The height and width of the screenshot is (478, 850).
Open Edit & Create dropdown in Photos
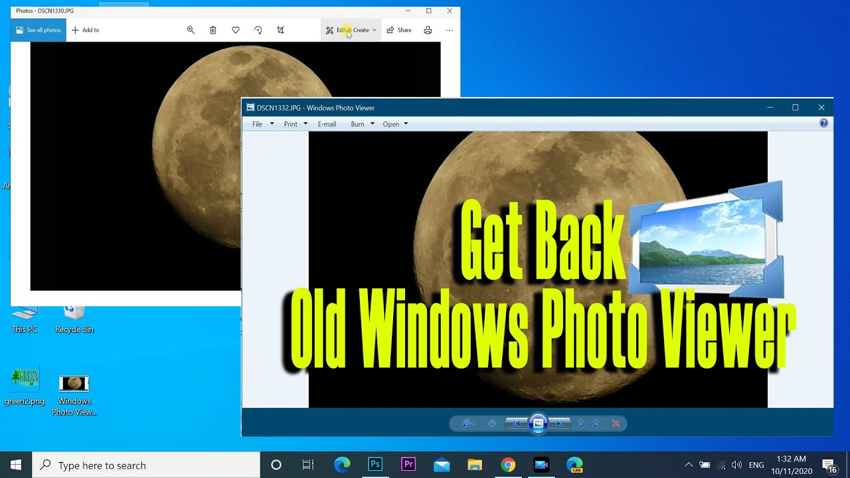pyautogui.click(x=351, y=30)
